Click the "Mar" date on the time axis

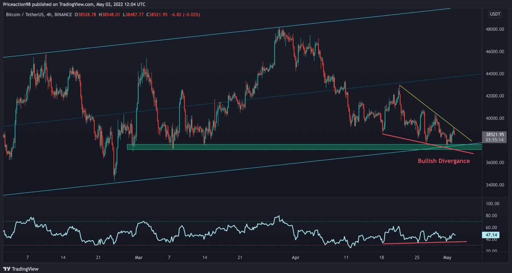click(139, 257)
